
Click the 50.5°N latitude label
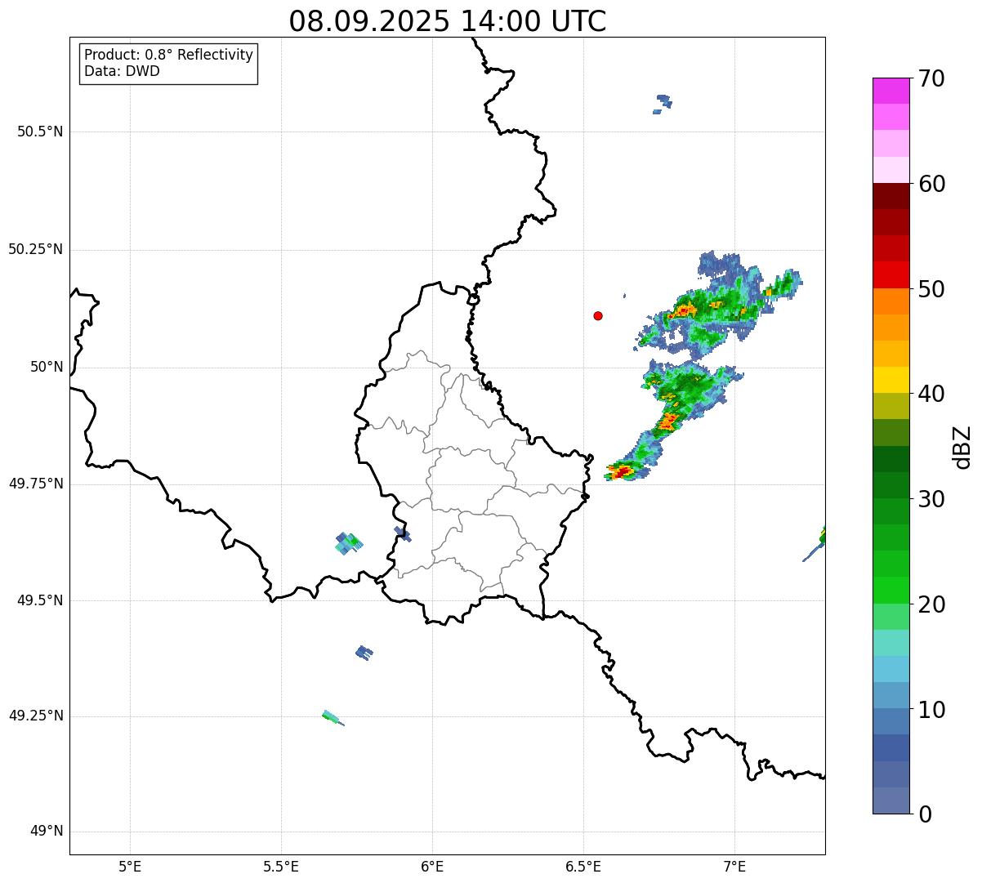pyautogui.click(x=40, y=132)
